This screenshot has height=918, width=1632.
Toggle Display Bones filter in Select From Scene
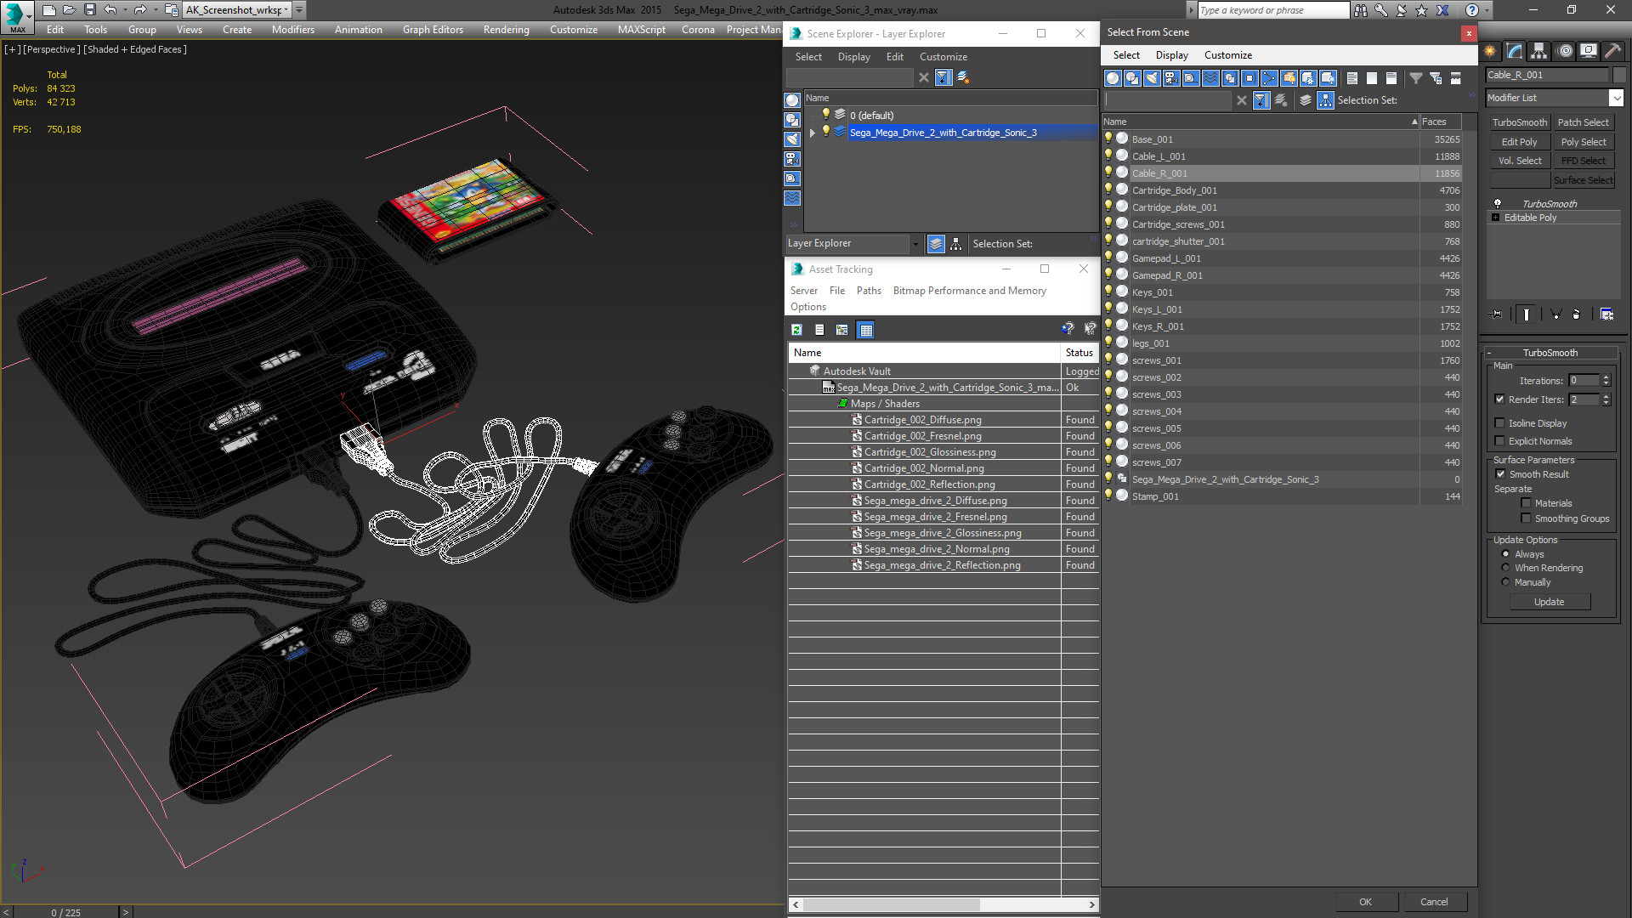1269,78
